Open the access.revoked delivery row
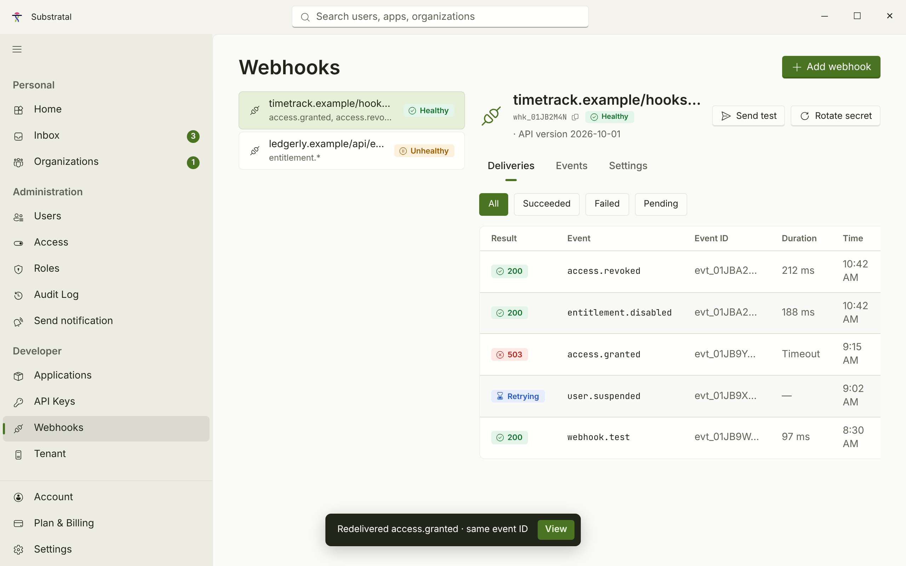 680,271
